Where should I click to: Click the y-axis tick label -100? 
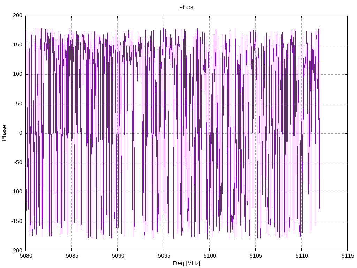coord(17,192)
